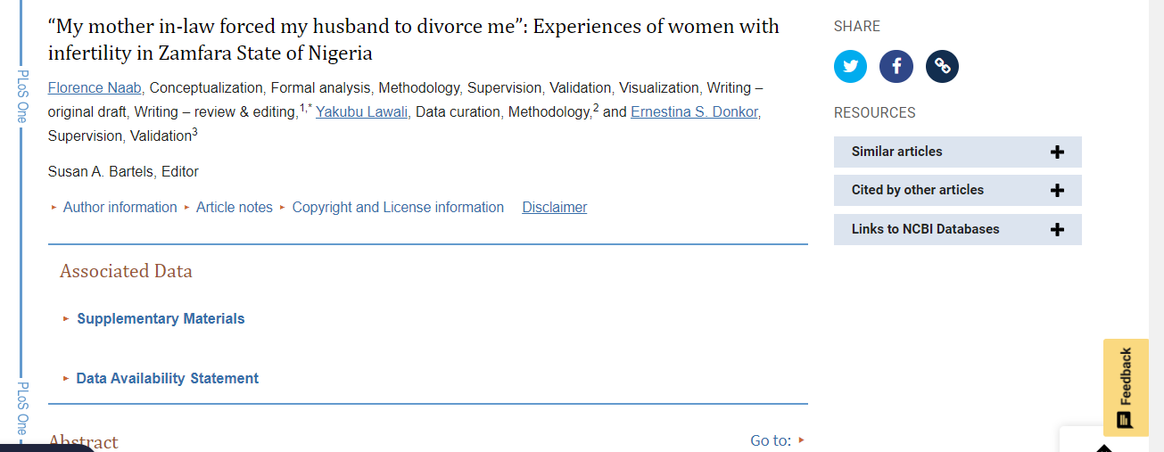Click the PLoS One journal label at left
The height and width of the screenshot is (452, 1164).
(22, 96)
